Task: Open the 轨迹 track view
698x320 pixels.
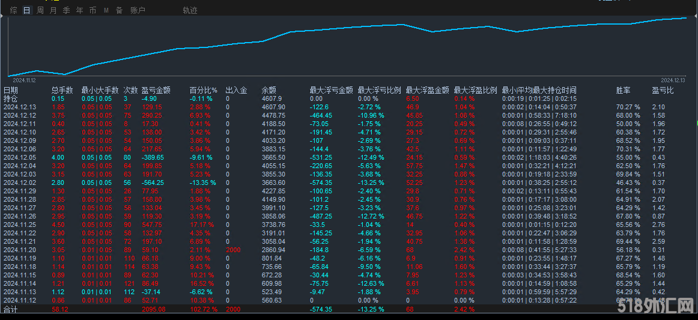Action: coord(190,10)
